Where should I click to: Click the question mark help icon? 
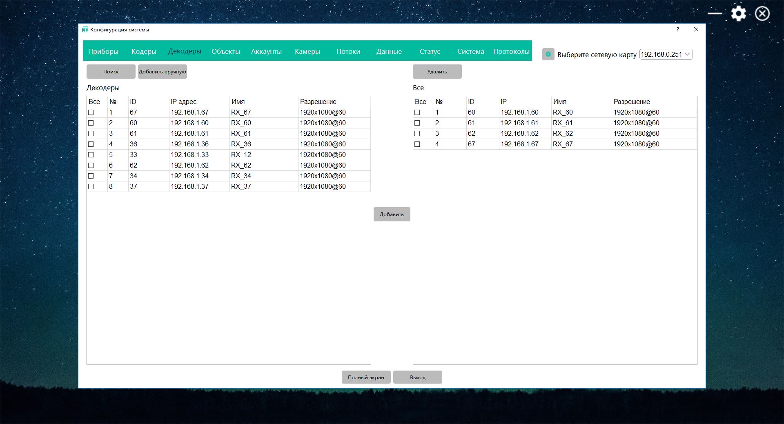[x=678, y=29]
